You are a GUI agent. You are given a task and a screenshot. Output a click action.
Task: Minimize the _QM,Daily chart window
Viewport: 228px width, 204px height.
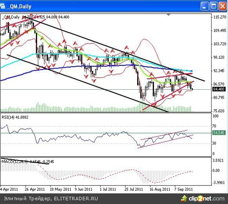[x=205, y=6]
